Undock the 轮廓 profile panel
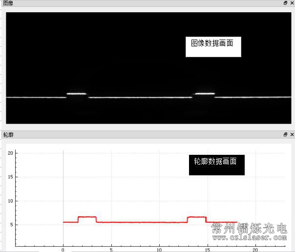 286,134
